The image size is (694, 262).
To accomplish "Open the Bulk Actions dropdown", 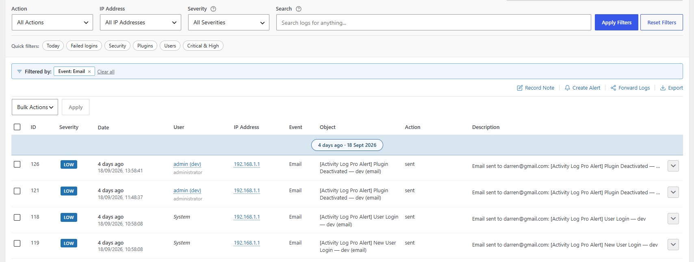I will coord(35,107).
